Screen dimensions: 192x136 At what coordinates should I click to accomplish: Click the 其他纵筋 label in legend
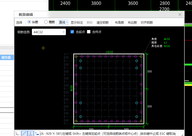tap(157, 46)
